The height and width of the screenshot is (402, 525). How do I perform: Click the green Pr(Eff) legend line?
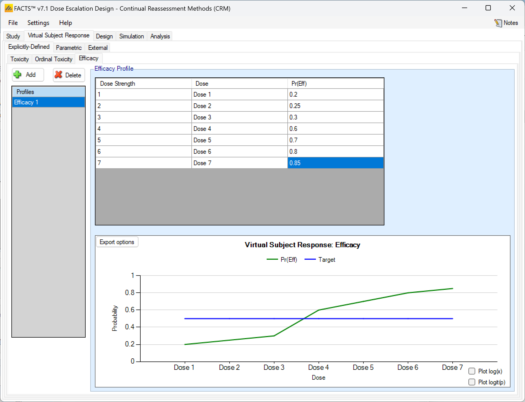(x=272, y=259)
